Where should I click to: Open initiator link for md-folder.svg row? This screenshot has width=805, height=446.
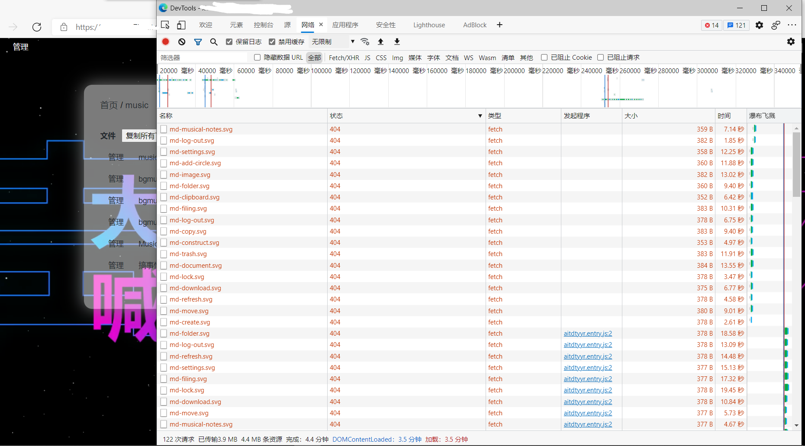[x=588, y=334]
